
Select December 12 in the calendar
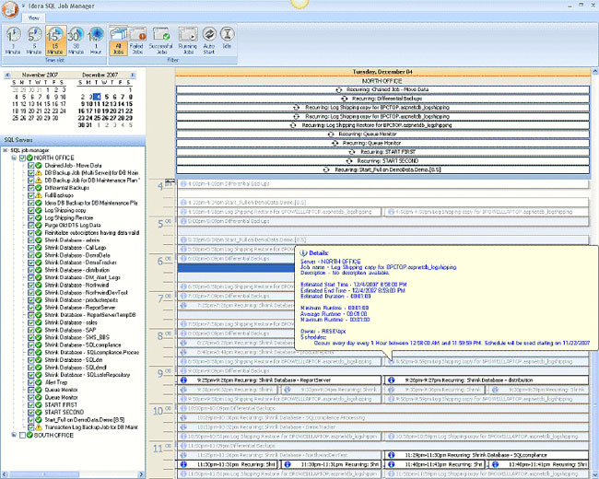(x=107, y=104)
